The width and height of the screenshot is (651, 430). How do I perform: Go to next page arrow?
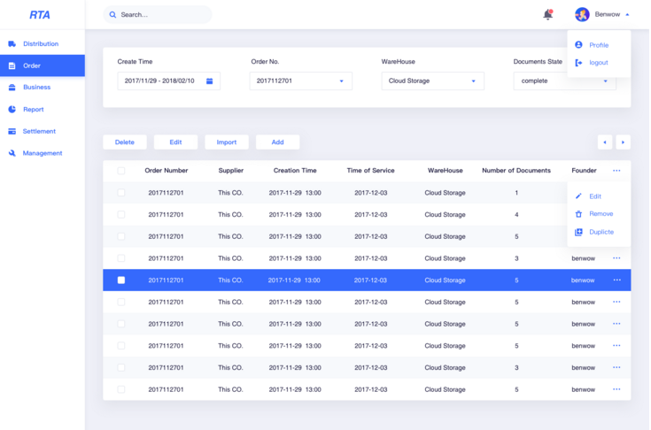[623, 142]
